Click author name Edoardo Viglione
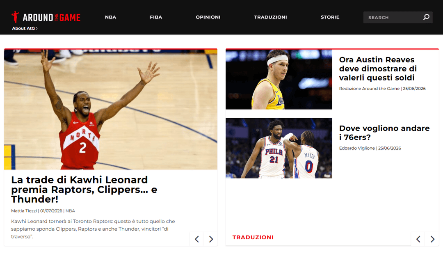The image size is (443, 277). (x=357, y=148)
